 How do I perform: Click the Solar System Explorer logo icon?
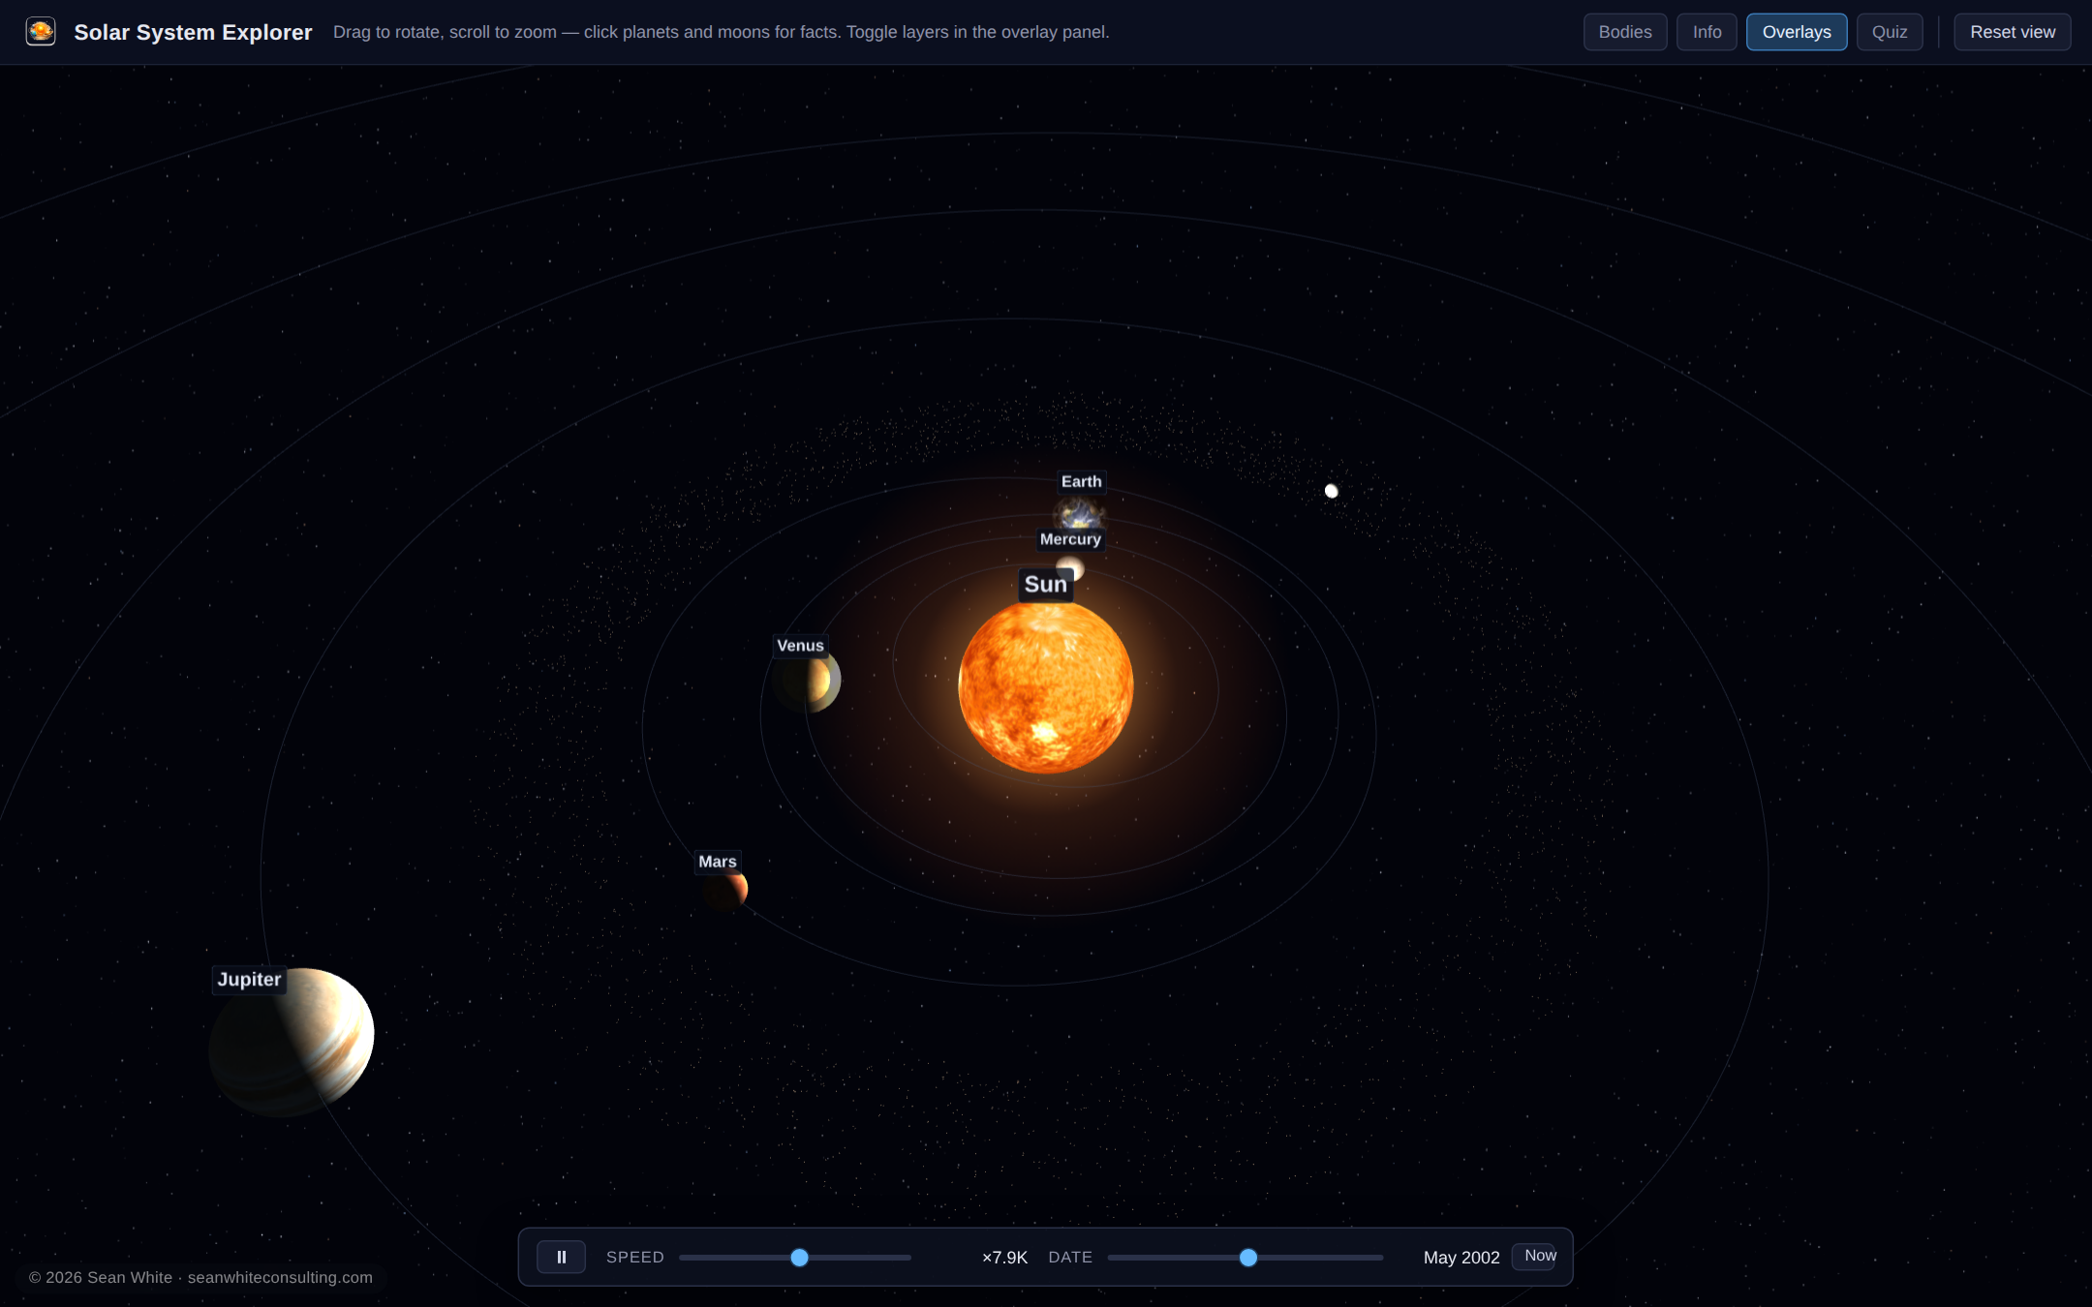tap(41, 32)
